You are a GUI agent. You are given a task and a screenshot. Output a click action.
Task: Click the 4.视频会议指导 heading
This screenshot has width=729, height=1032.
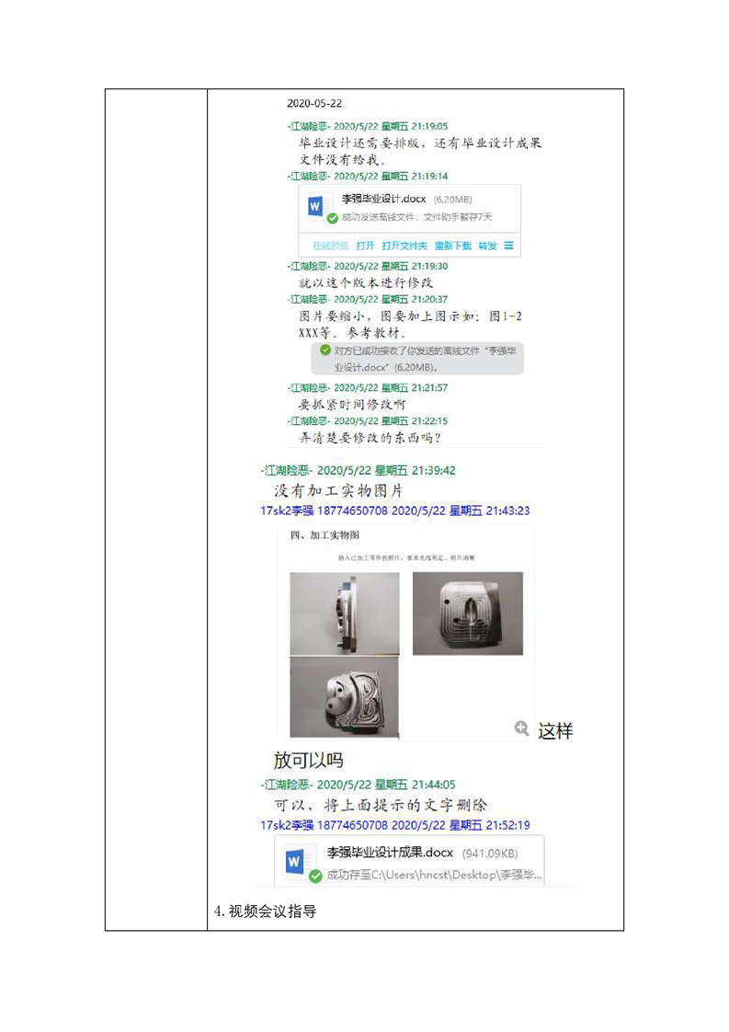pos(265,912)
